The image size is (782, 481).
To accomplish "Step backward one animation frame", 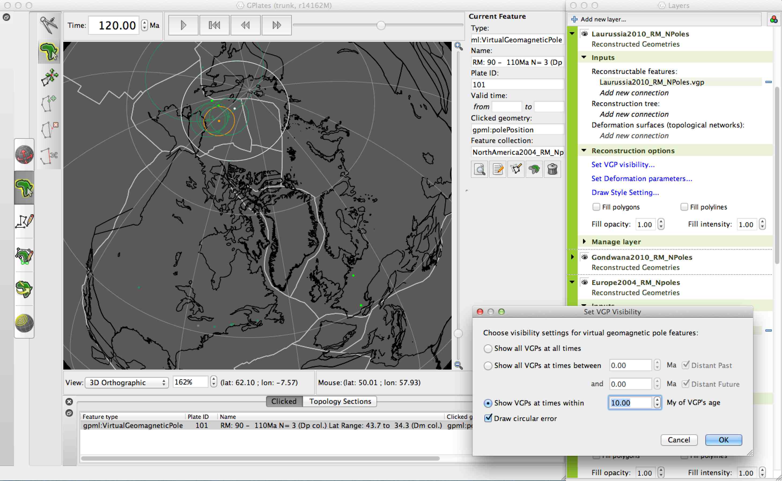I will [245, 25].
